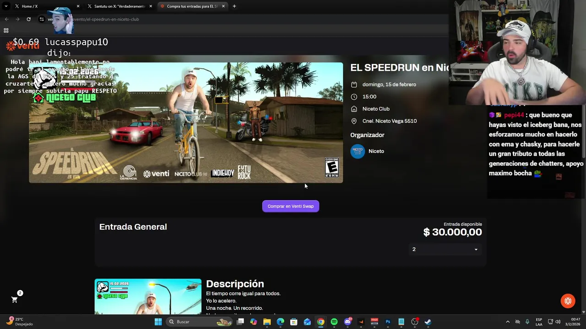
Task: Open the Niceto organizer name link
Action: [x=376, y=151]
